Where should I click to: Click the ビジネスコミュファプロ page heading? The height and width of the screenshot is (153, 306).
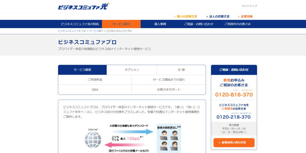coord(87,42)
